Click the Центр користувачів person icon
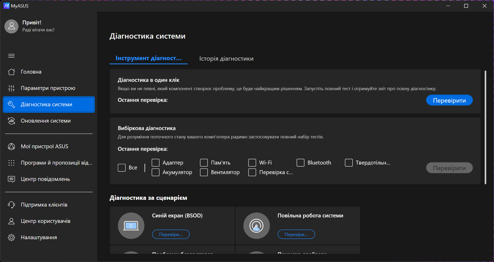Viewport: 494px width, 262px height. pyautogui.click(x=11, y=221)
